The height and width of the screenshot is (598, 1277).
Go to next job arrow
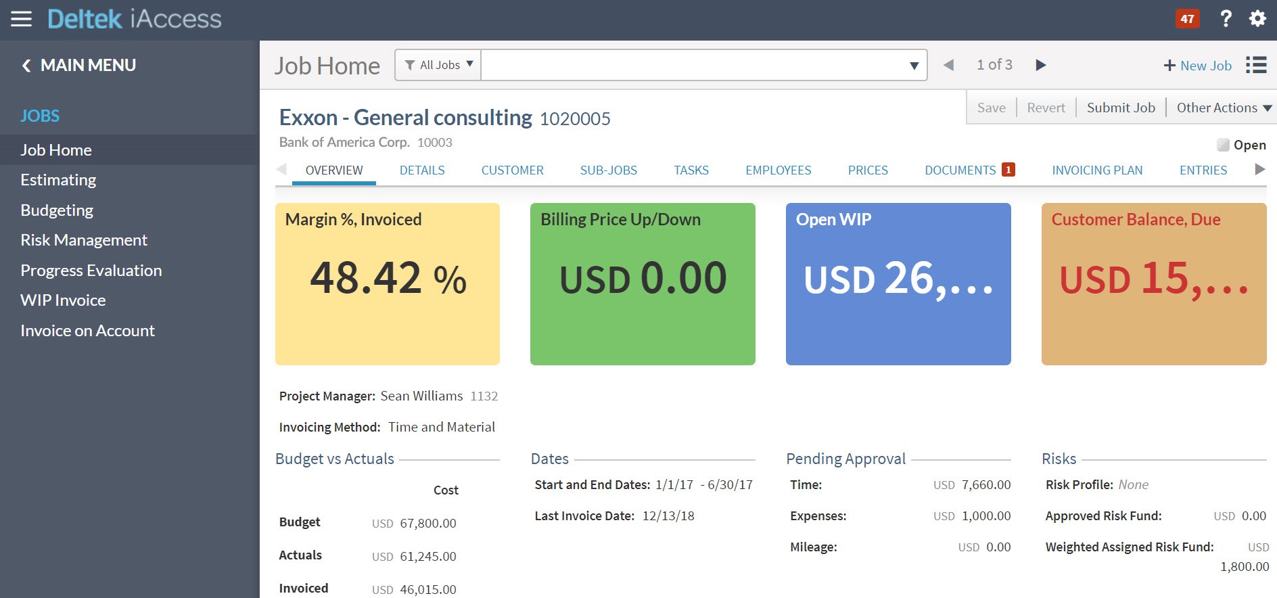coord(1040,65)
